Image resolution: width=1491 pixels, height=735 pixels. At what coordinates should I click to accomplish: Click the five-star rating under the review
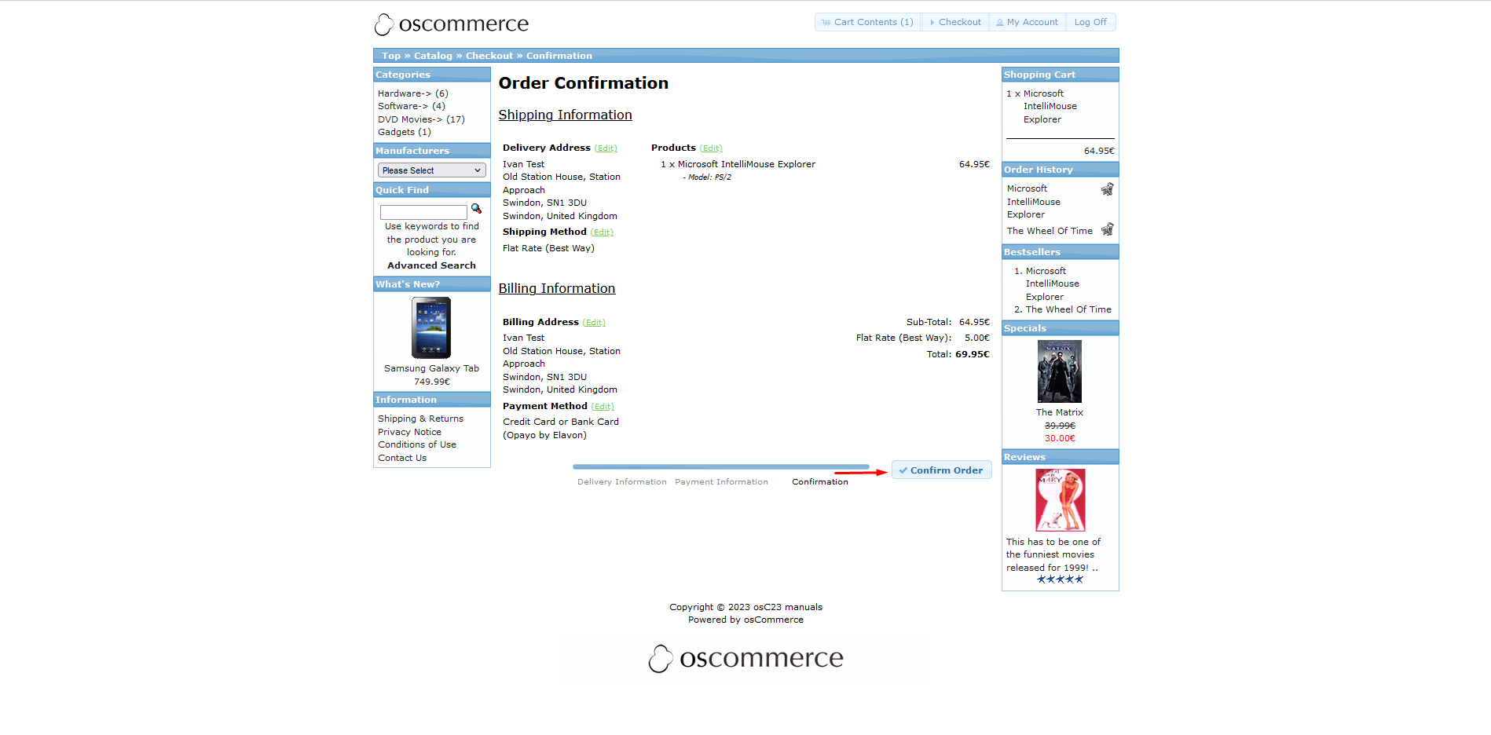(x=1060, y=580)
